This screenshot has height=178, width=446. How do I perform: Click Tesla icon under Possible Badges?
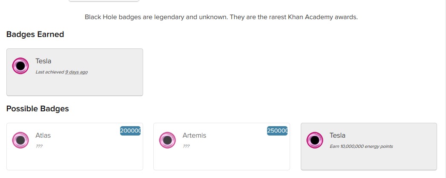click(315, 140)
